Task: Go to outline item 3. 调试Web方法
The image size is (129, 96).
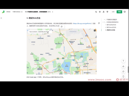Action: 110,30
